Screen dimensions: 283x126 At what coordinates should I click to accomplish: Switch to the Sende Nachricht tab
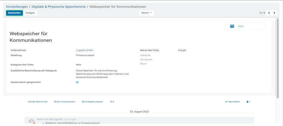coord(38,102)
